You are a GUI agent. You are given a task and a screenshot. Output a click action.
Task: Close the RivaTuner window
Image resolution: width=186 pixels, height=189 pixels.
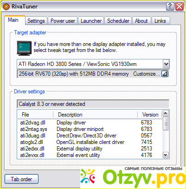point(180,7)
